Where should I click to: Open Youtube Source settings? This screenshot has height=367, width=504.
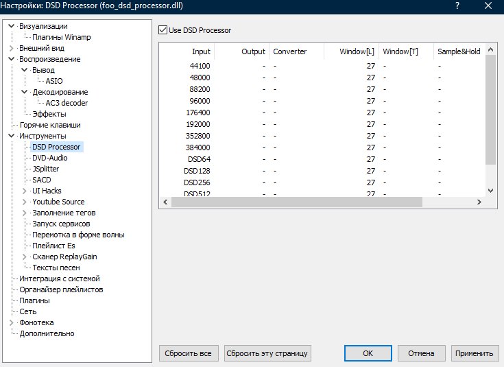pos(58,202)
